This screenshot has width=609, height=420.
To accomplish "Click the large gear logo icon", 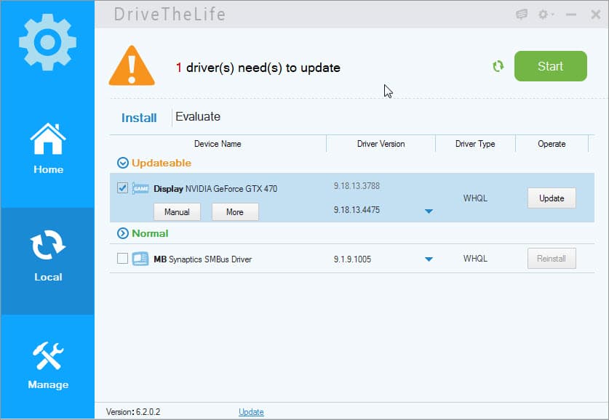I will [x=47, y=41].
